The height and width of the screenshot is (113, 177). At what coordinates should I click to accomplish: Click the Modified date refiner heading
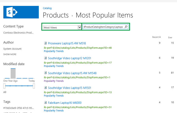(14, 64)
